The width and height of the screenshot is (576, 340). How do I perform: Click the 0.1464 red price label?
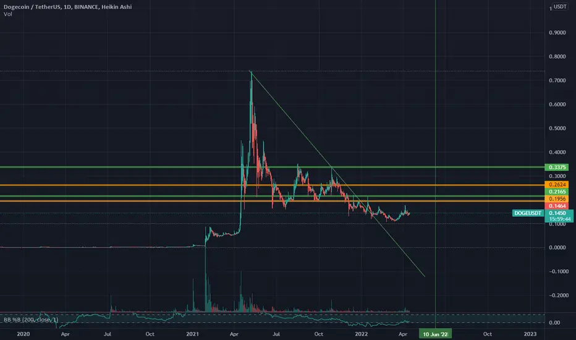[556, 206]
